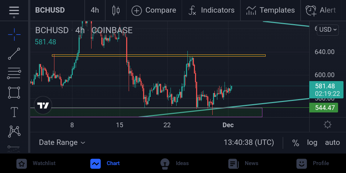Click the BCHUSD symbol search field
The image size is (346, 173).
(x=50, y=10)
